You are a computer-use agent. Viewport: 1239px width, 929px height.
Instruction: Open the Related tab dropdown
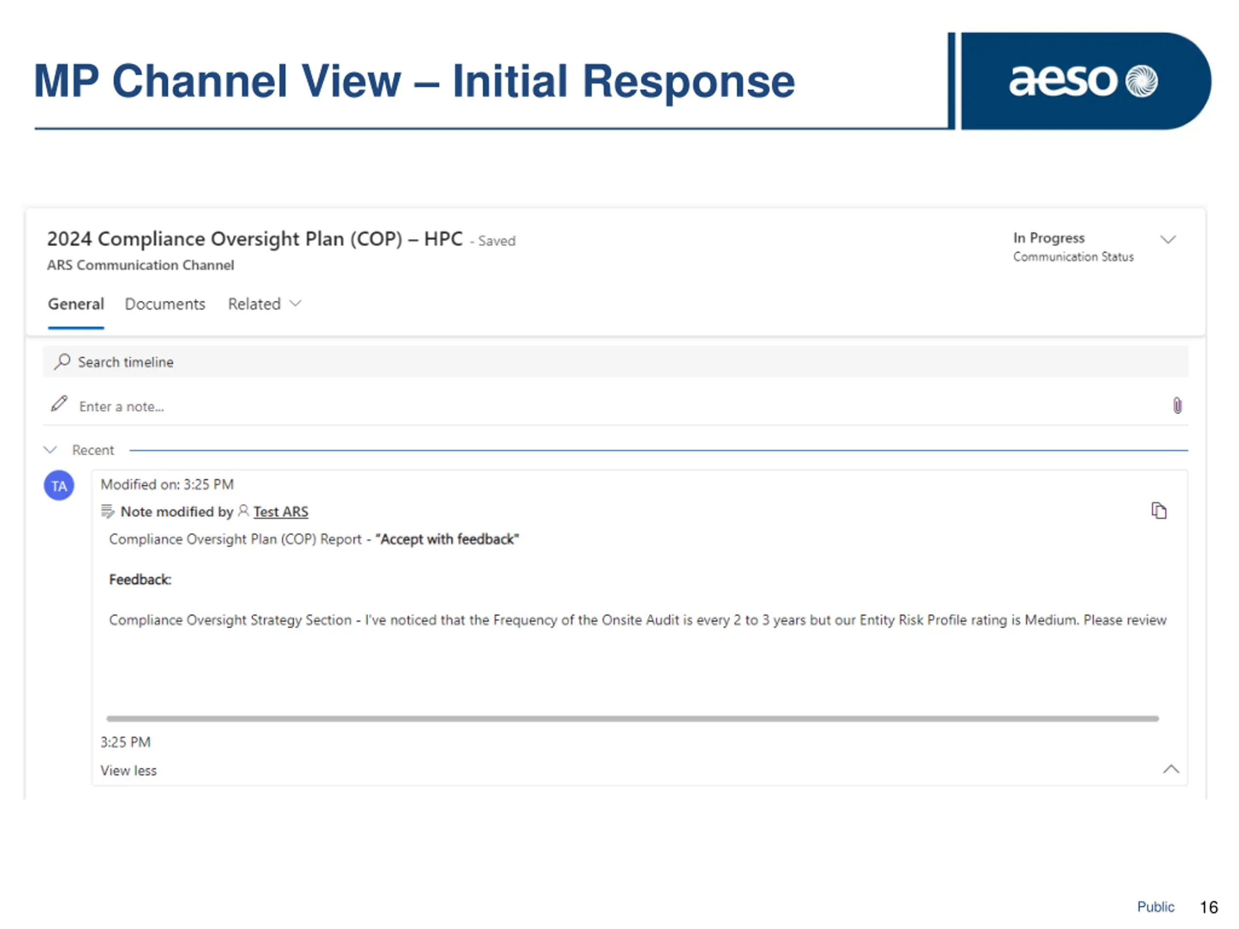[264, 304]
